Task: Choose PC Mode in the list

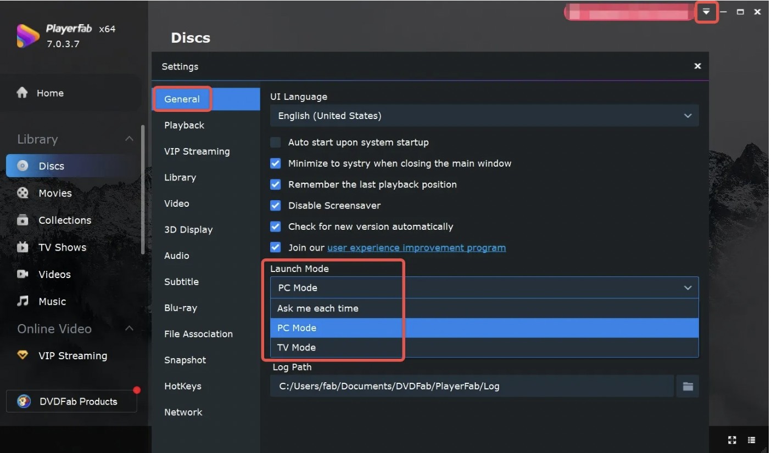Action: 484,328
